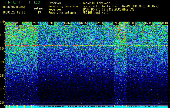Click the 0.9 frequency axis label
Screen dimensions: 170x108
pos(2,62)
